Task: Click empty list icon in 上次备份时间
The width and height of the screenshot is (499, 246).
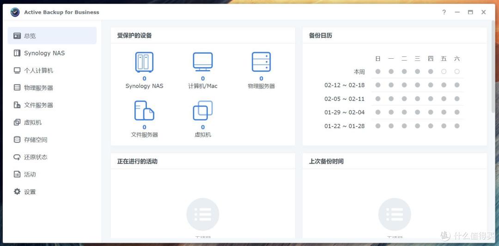Action: pyautogui.click(x=395, y=214)
